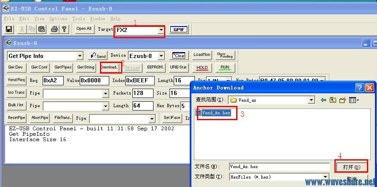The width and height of the screenshot is (377, 187).
Task: Click the GetPipes button
Action: click(x=63, y=68)
